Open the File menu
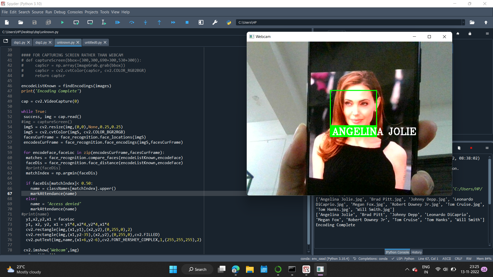Screen dimensions: 493x277 coord(5,12)
